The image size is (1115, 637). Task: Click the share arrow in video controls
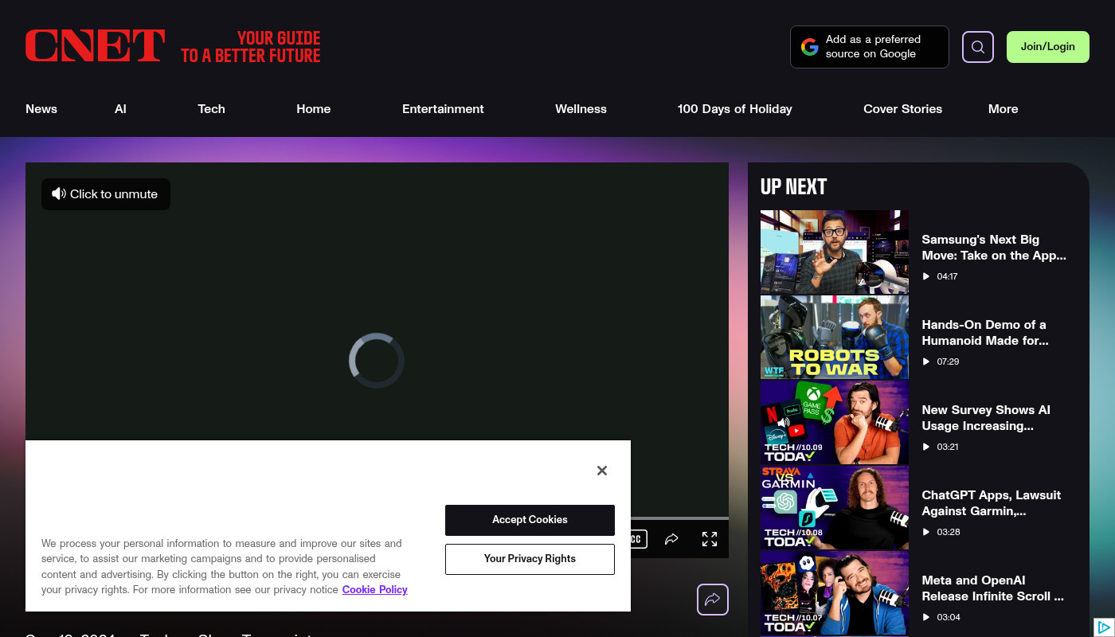tap(671, 539)
